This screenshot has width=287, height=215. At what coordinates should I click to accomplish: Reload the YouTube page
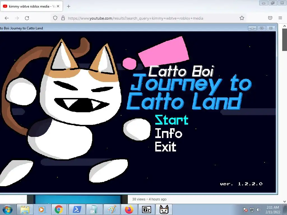coord(27,18)
